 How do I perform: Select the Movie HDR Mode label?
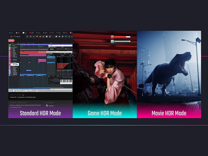coord(169,113)
